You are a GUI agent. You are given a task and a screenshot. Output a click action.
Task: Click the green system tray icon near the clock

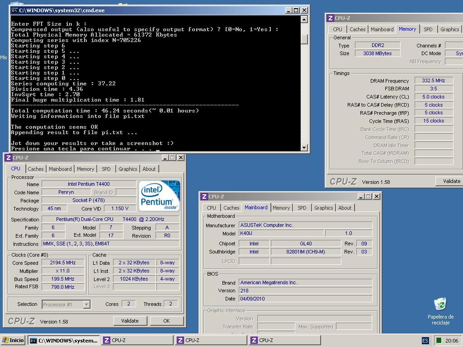coord(439,341)
